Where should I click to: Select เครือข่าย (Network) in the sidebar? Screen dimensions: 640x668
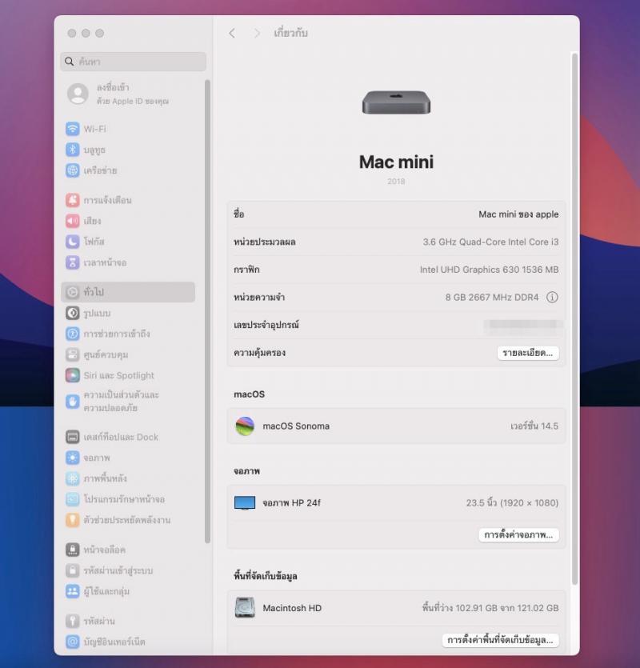point(91,170)
